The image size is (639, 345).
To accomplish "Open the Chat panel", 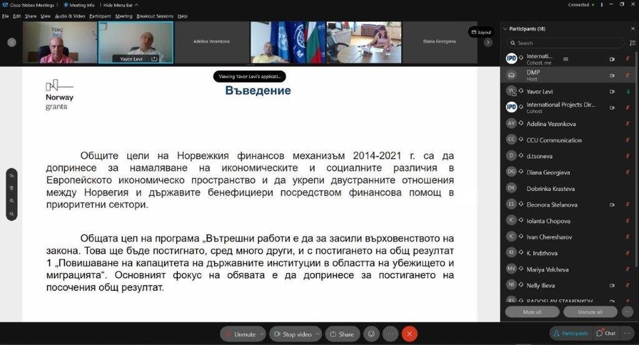I will pos(606,333).
